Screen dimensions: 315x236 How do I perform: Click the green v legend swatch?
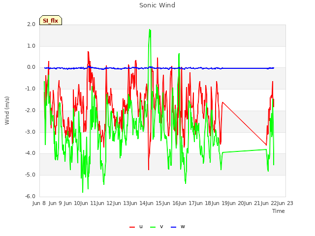point(153,227)
